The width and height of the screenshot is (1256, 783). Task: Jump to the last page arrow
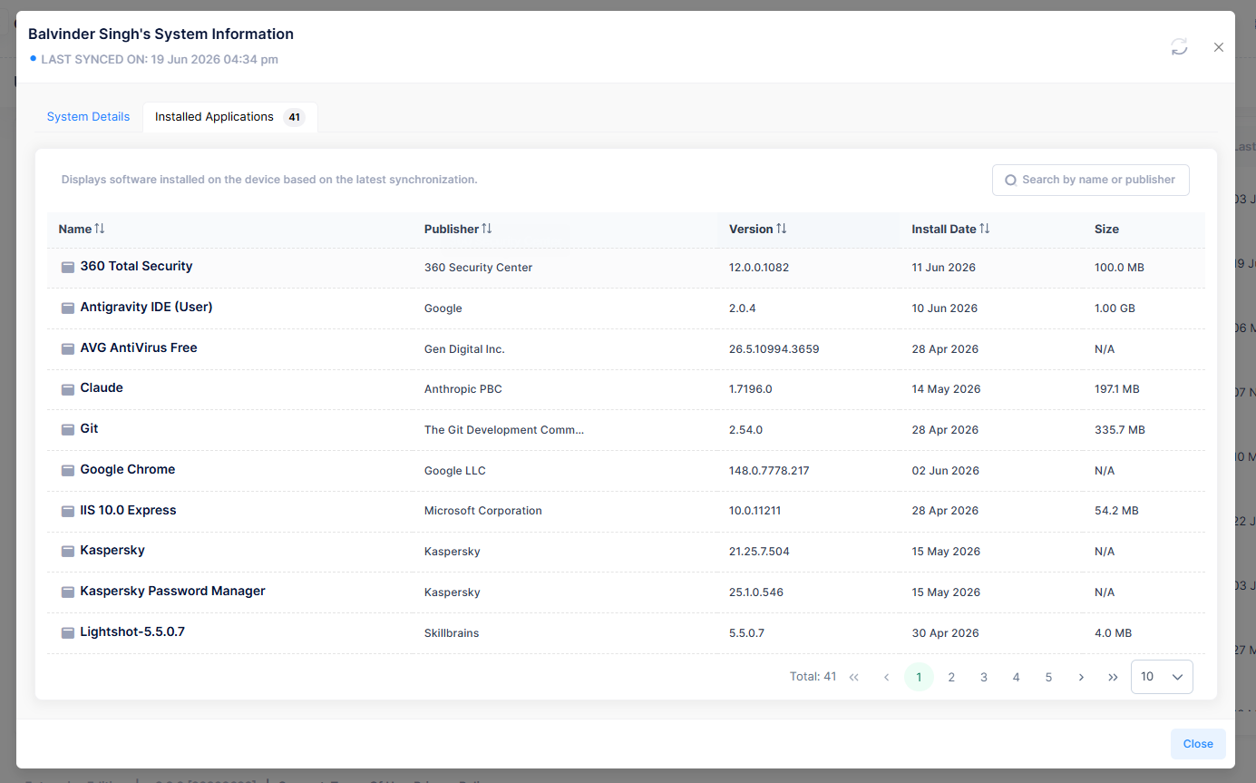1113,677
